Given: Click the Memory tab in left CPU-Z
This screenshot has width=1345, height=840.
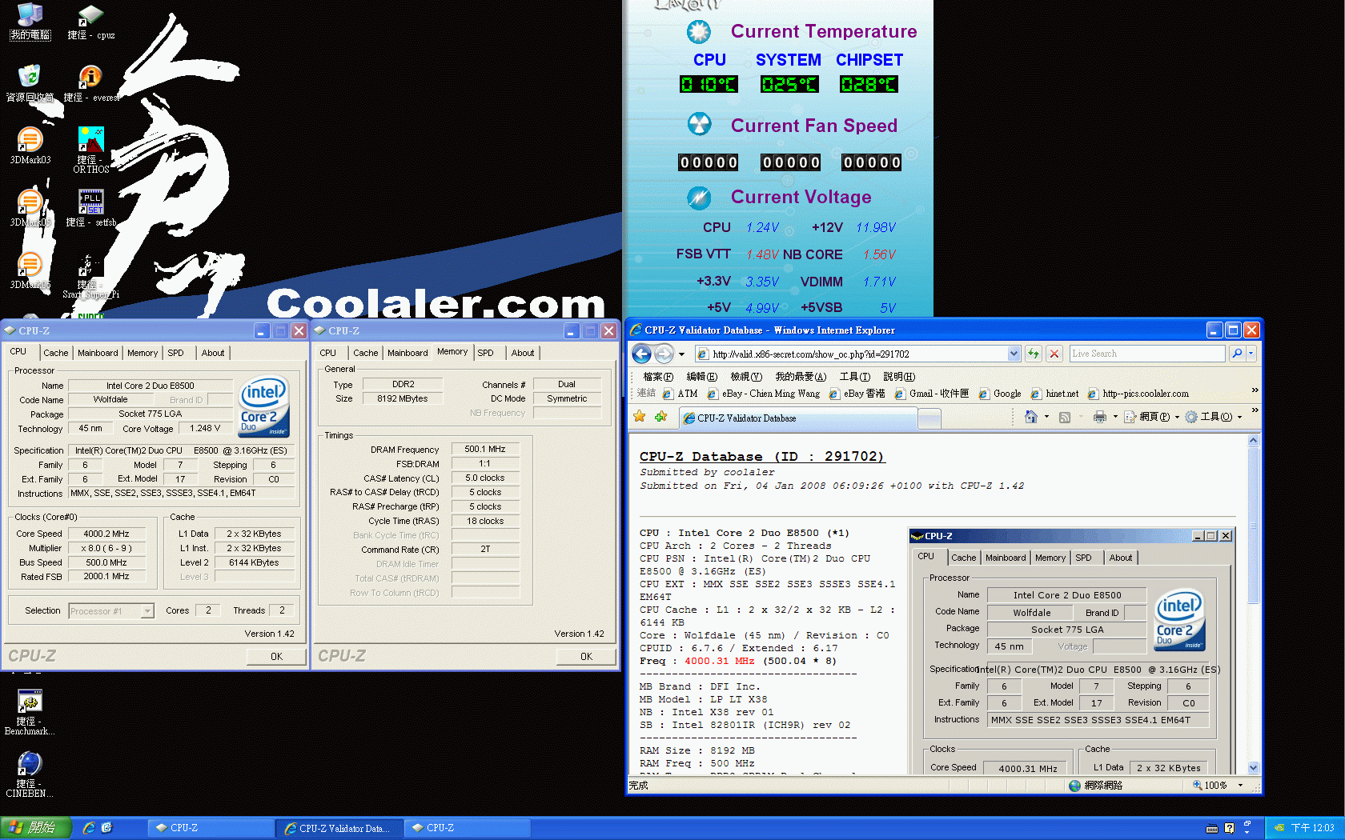Looking at the screenshot, I should coord(143,353).
